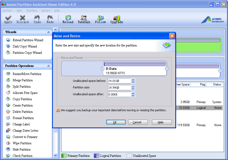Image resolution: width=228 pixels, height=160 pixels.
Task: Click the D:Data partition size bar
Action: (x=135, y=64)
